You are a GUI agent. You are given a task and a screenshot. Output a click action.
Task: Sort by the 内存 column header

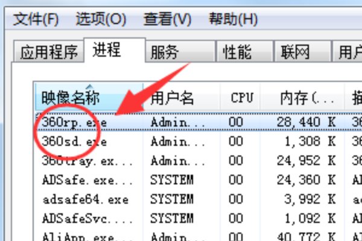pyautogui.click(x=302, y=97)
